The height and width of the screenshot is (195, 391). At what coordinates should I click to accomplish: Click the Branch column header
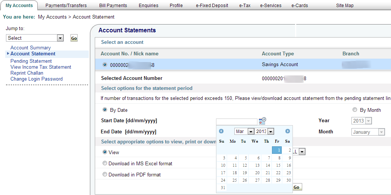351,53
